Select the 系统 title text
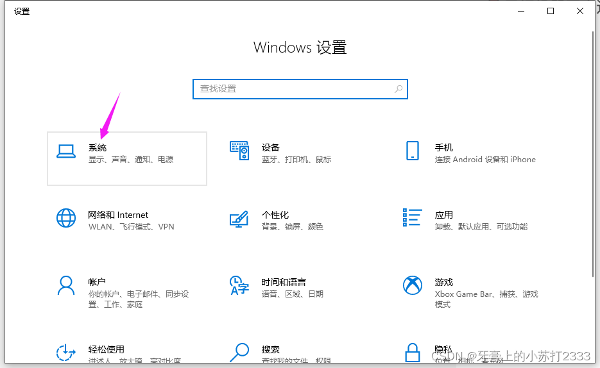The width and height of the screenshot is (600, 368). pyautogui.click(x=97, y=147)
